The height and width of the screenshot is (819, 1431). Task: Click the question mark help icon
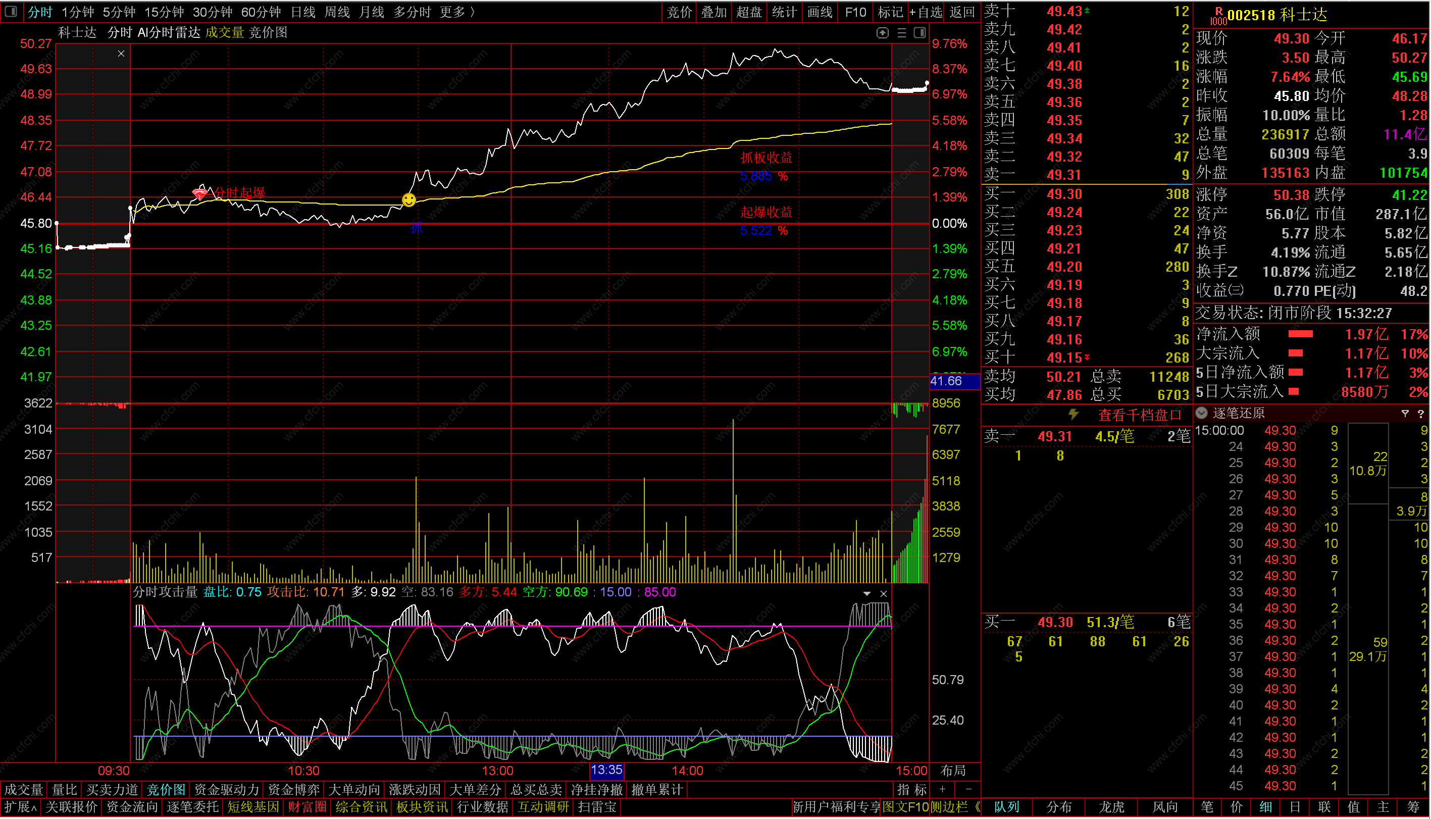point(1421,414)
